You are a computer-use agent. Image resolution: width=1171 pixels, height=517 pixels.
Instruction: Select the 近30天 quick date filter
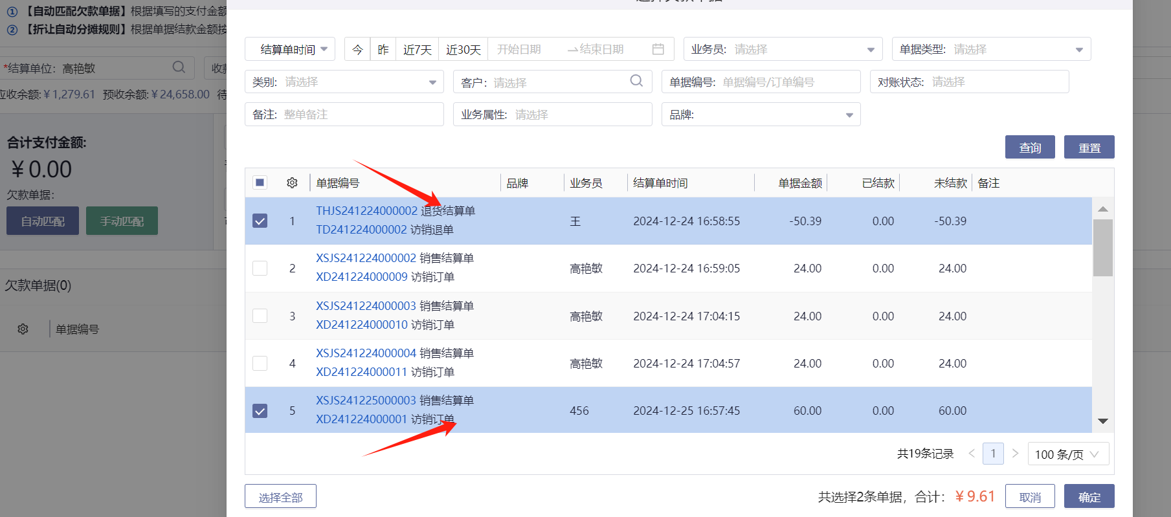pos(463,50)
